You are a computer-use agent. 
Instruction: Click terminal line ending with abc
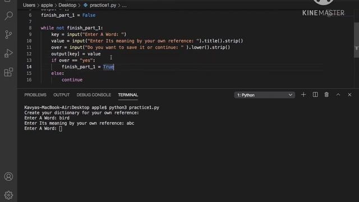[79, 123]
